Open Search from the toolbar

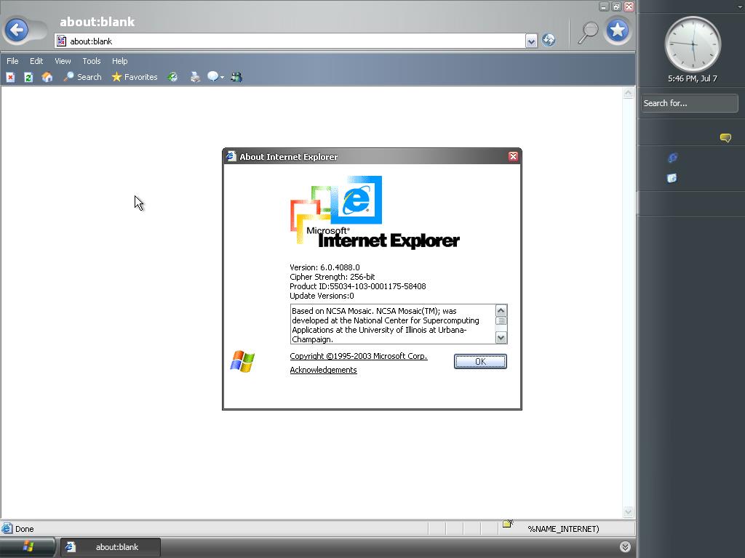pyautogui.click(x=83, y=77)
